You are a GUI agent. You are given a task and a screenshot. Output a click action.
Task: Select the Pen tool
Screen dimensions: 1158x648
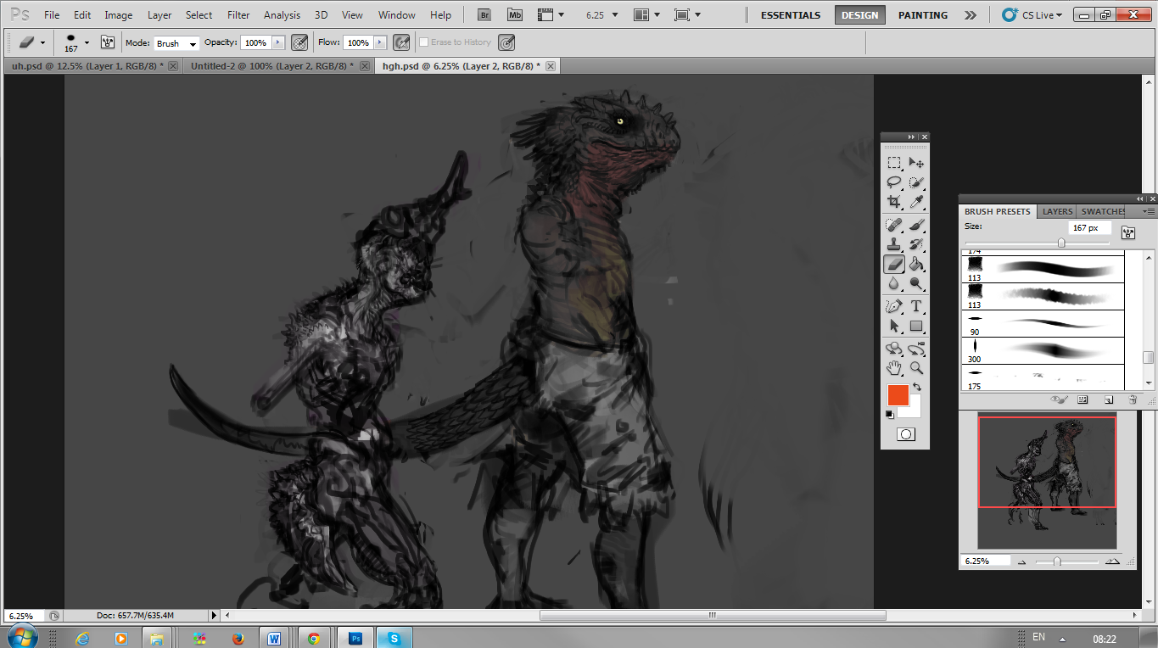click(894, 306)
